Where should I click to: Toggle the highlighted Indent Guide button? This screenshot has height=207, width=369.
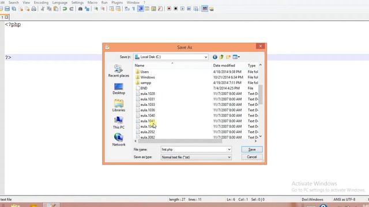[141, 9]
